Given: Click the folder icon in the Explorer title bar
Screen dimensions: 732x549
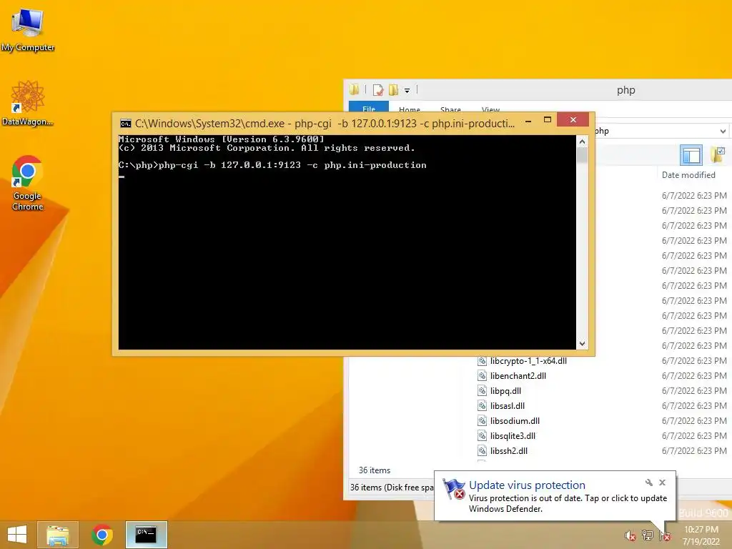Looking at the screenshot, I should click(x=355, y=89).
